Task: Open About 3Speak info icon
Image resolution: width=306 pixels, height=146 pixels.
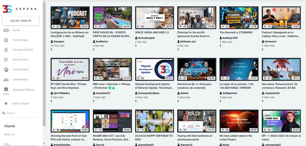Action: (6, 103)
